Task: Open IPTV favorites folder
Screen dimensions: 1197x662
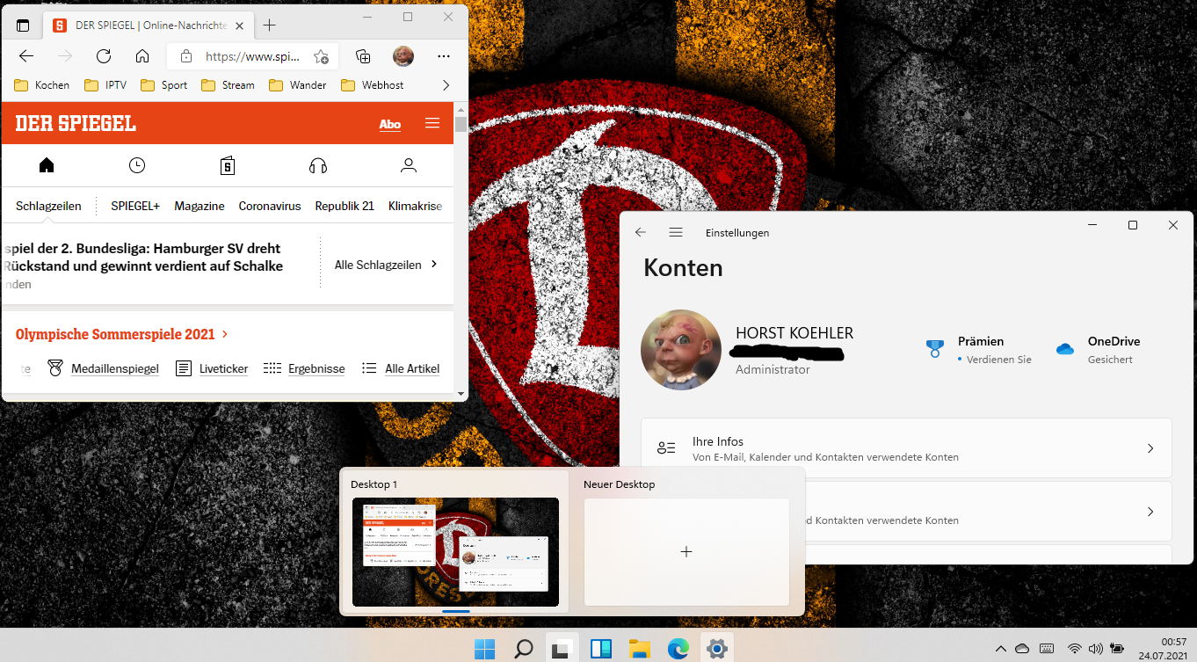Action: click(105, 85)
